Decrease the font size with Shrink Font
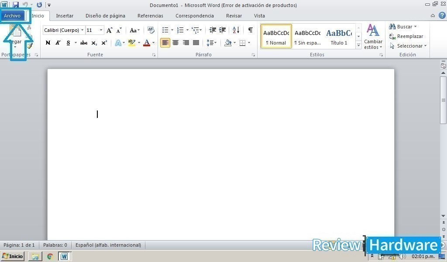 (119, 30)
